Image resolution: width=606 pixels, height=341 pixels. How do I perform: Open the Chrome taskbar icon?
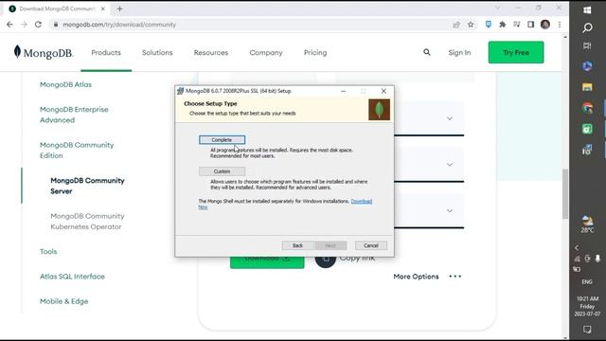tap(587, 108)
